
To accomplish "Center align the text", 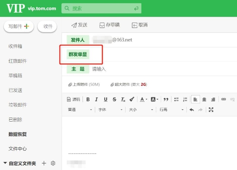I will [x=204, y=99].
